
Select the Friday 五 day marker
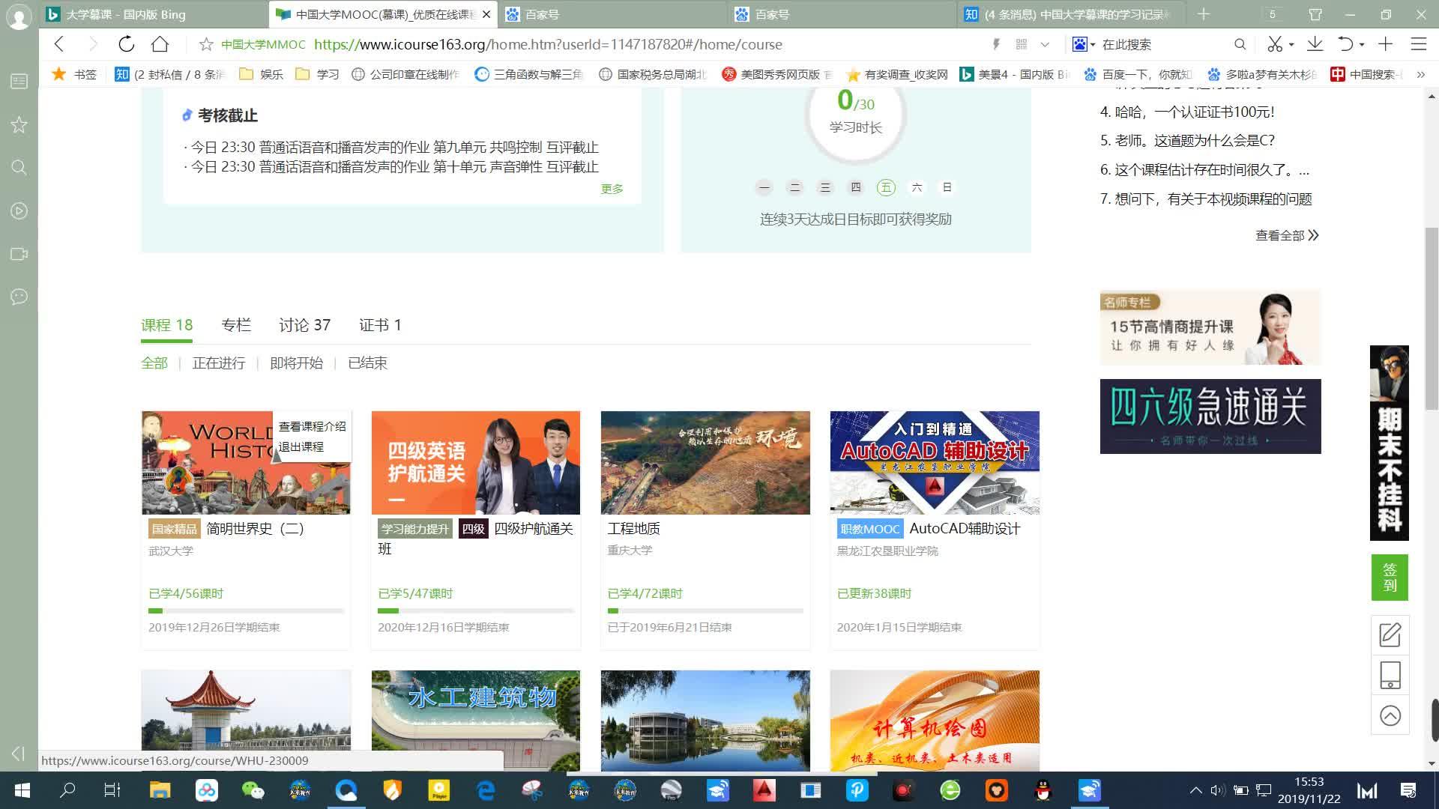886,187
